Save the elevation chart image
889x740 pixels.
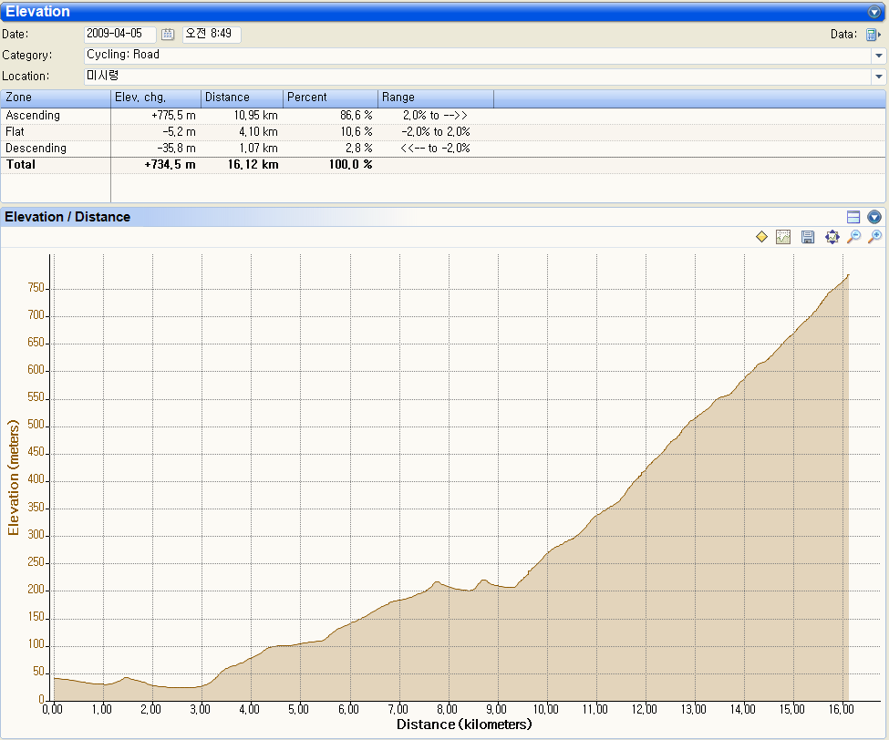click(808, 237)
